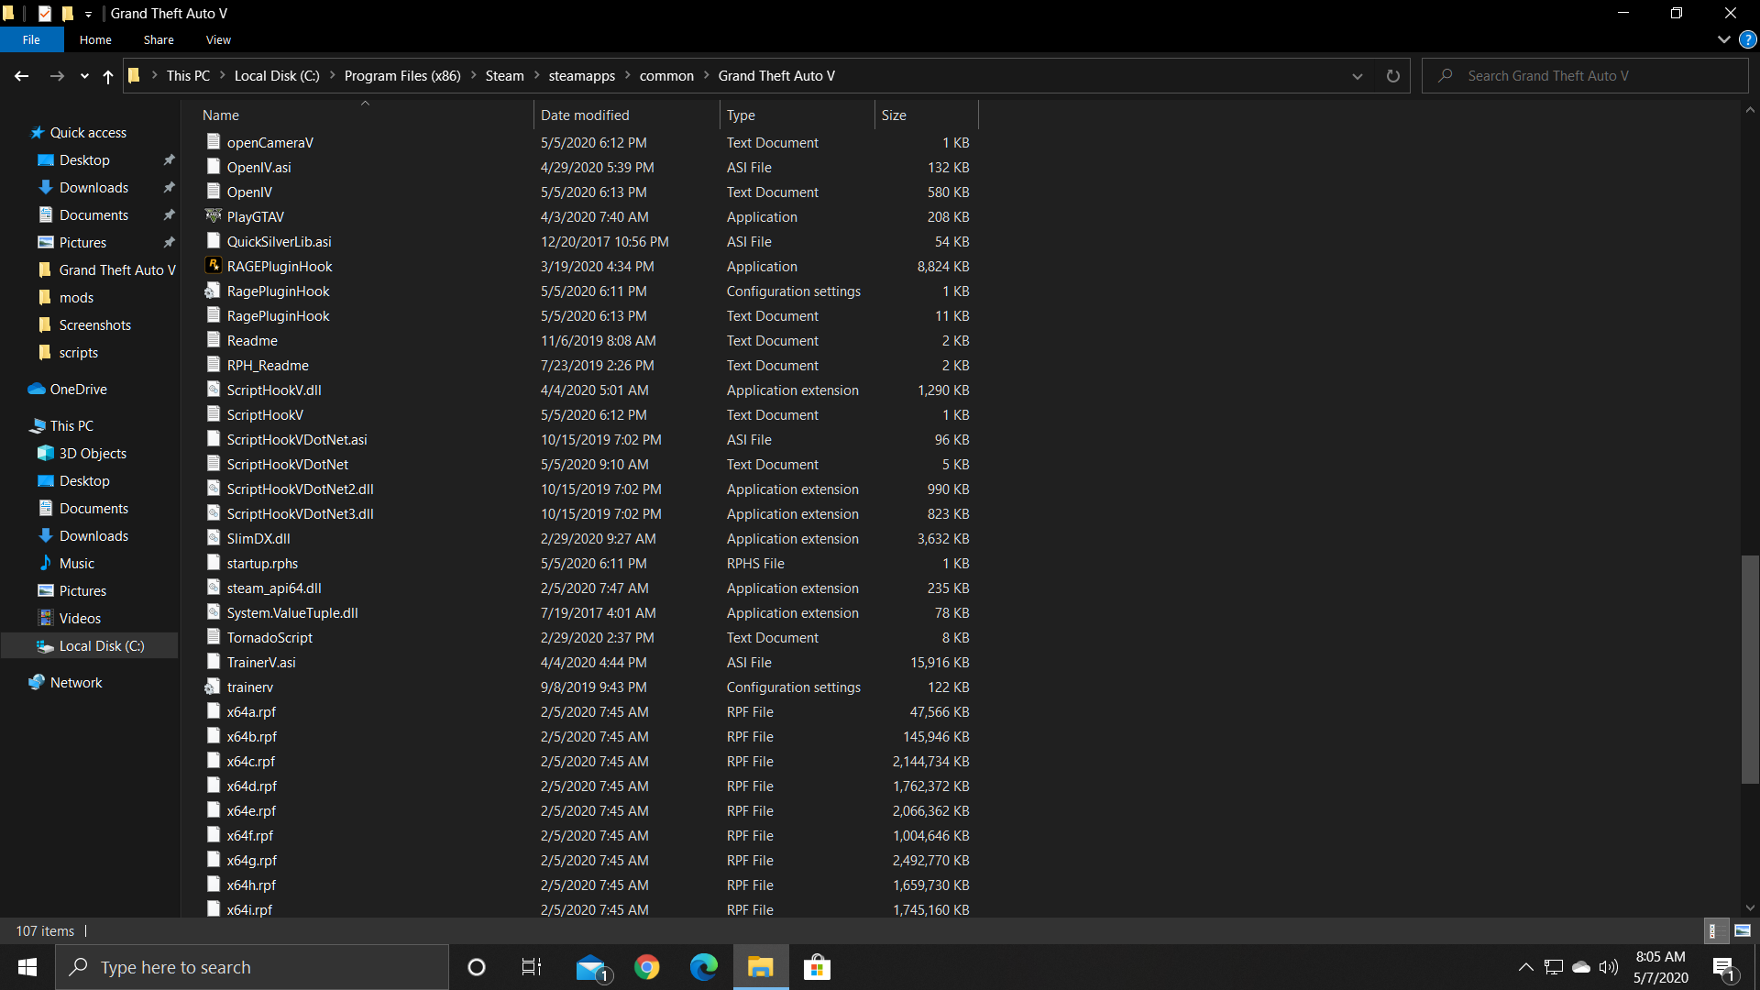Click the PlayGTAV application icon
The image size is (1760, 990).
point(213,216)
